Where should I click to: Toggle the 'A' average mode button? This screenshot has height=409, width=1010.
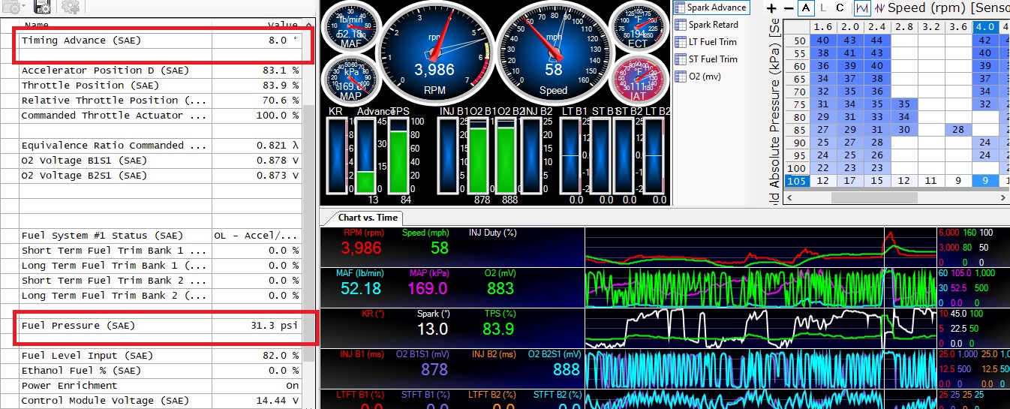coord(806,8)
